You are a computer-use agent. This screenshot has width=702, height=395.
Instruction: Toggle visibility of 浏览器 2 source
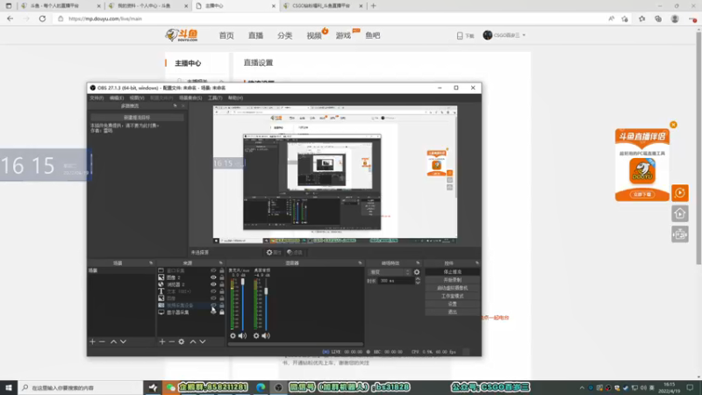[x=213, y=284]
